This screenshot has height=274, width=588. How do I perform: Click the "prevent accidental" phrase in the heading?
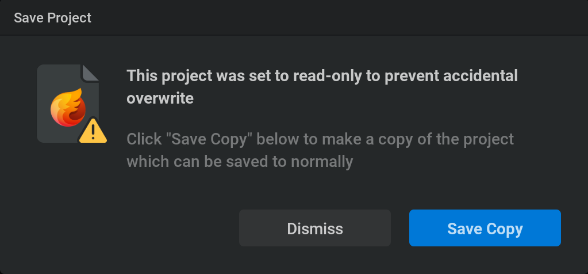click(x=452, y=76)
